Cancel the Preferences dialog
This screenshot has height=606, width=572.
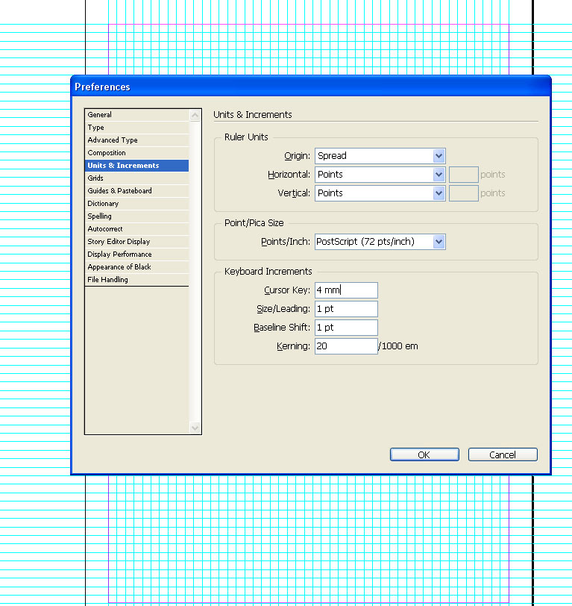[x=503, y=455]
